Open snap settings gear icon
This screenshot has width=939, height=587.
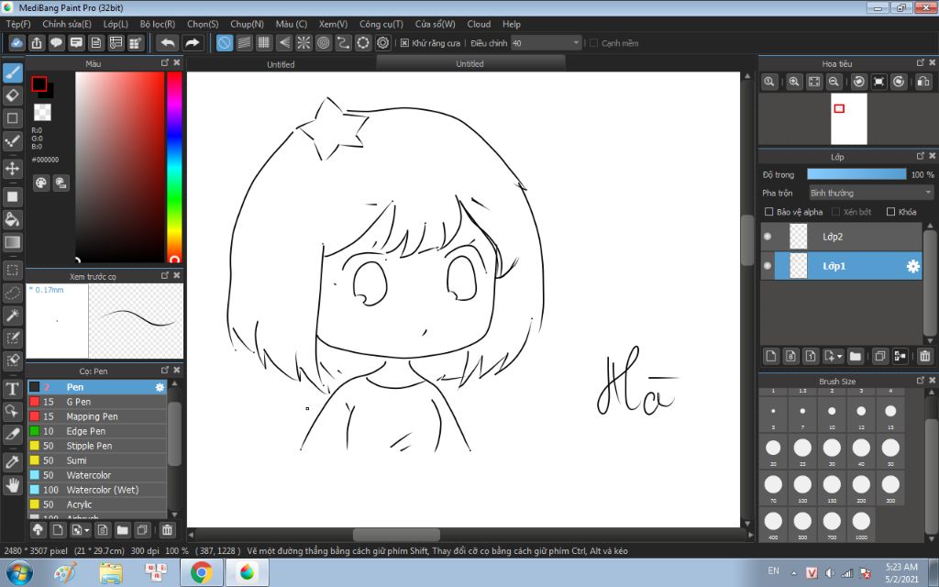click(382, 43)
